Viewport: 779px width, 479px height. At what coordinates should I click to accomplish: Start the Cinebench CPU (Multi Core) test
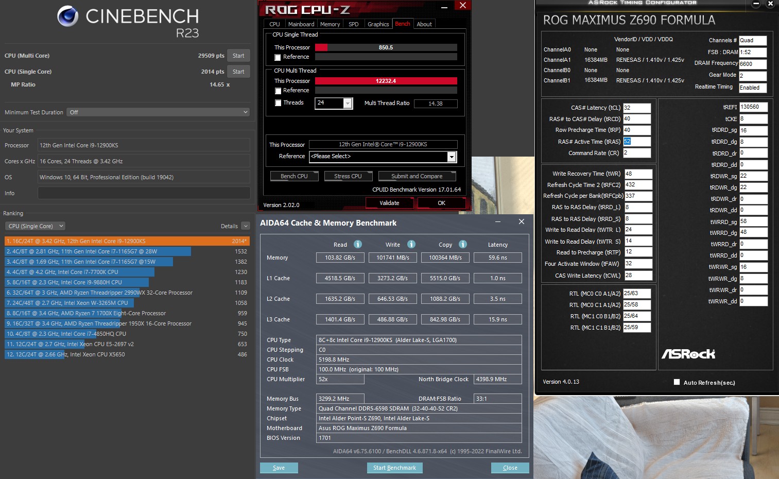pos(238,56)
